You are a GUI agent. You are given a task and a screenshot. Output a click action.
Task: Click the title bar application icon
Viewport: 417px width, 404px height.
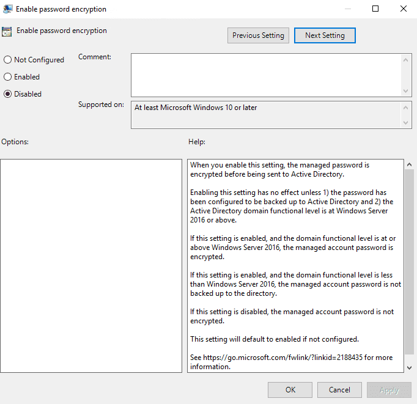pyautogui.click(x=8, y=9)
